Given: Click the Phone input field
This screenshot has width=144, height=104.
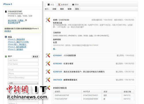Looking at the screenshot, I should point(23,74).
